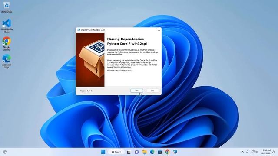Click the microphone tray icon

click(247, 152)
